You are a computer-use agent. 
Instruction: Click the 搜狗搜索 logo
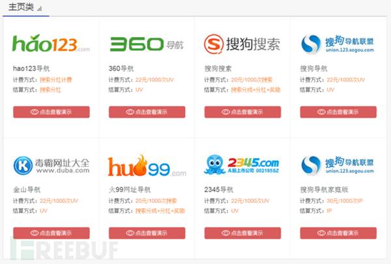(x=242, y=44)
